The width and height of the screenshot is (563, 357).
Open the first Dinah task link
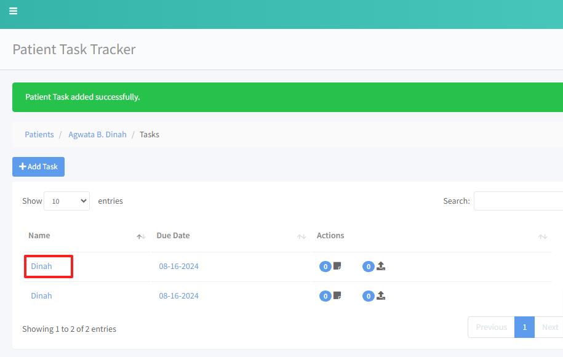click(x=41, y=267)
